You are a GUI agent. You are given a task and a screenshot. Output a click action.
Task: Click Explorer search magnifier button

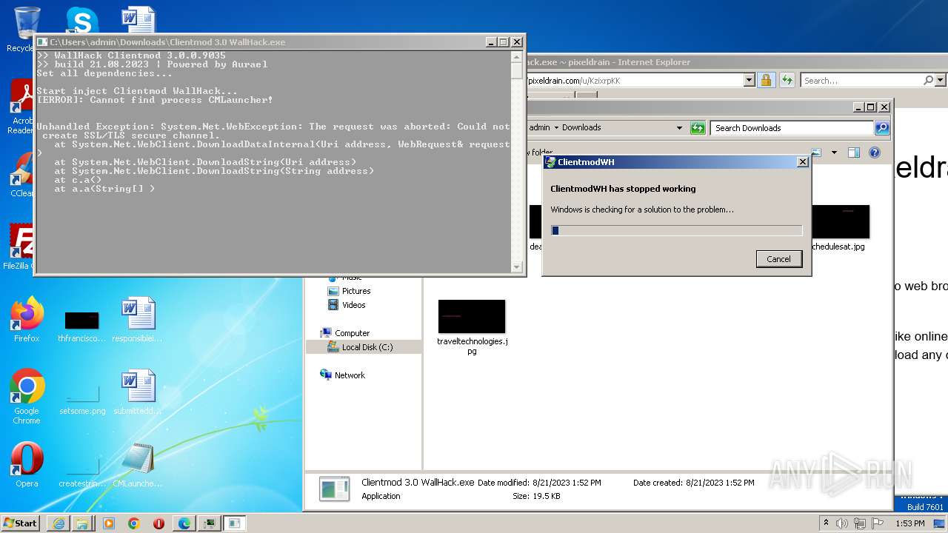point(881,128)
